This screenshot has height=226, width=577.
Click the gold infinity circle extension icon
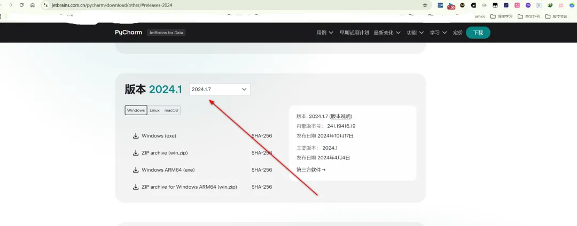[x=462, y=5]
